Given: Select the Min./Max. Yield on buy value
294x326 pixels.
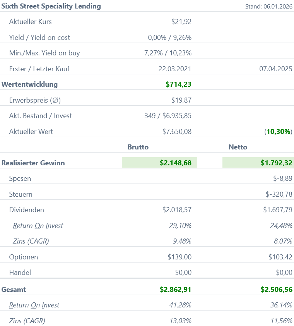Looking at the screenshot, I should point(168,53).
